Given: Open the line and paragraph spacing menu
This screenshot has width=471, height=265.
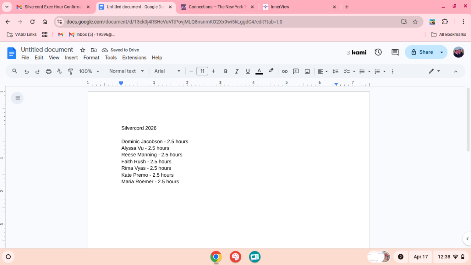Looking at the screenshot, I should [x=336, y=71].
